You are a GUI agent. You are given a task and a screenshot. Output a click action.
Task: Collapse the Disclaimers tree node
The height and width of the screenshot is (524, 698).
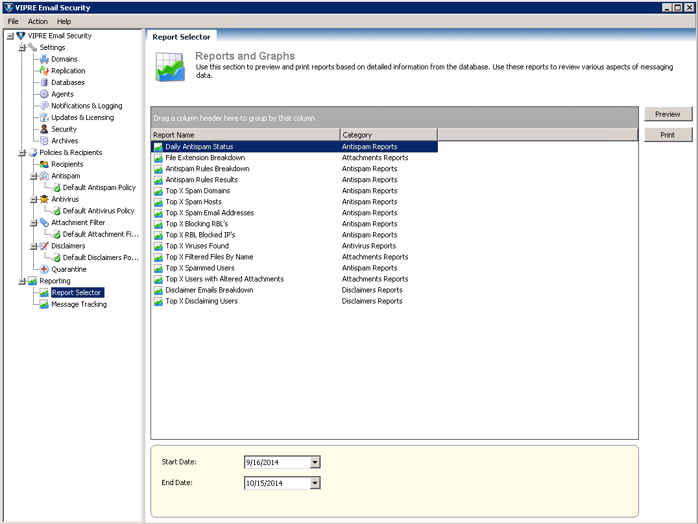point(33,246)
